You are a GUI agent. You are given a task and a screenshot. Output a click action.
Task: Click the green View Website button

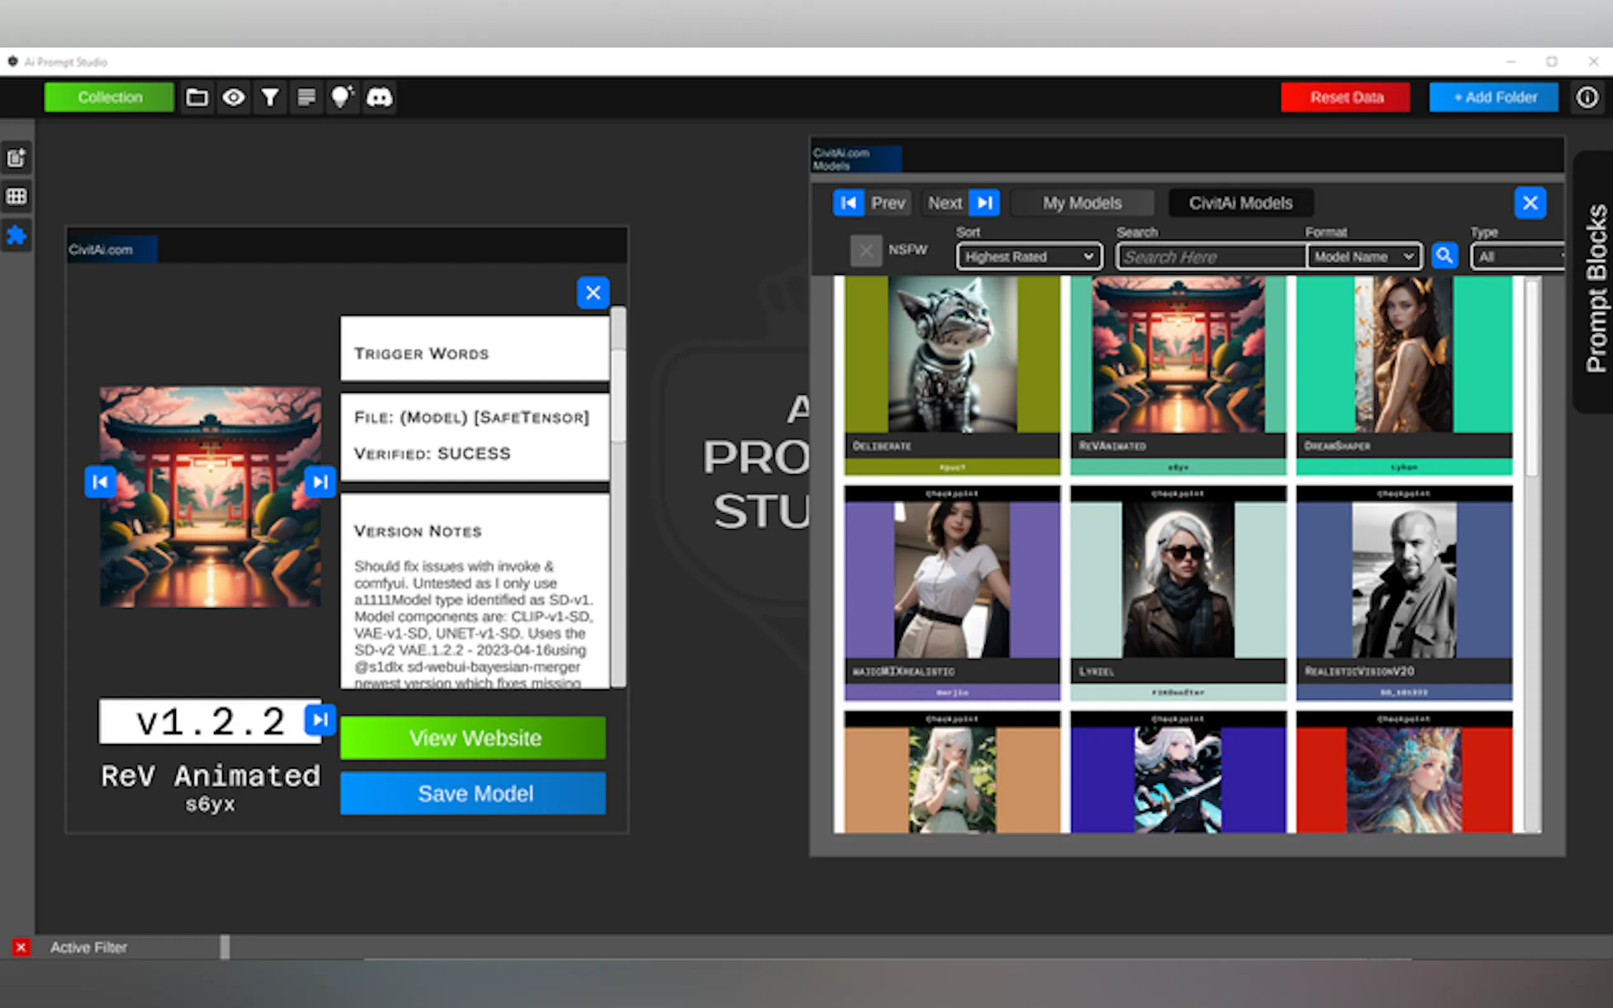click(474, 738)
